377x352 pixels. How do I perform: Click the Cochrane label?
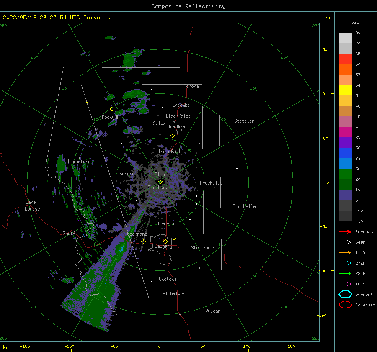pyautogui.click(x=137, y=234)
